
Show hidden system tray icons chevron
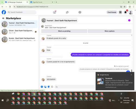[119, 100]
